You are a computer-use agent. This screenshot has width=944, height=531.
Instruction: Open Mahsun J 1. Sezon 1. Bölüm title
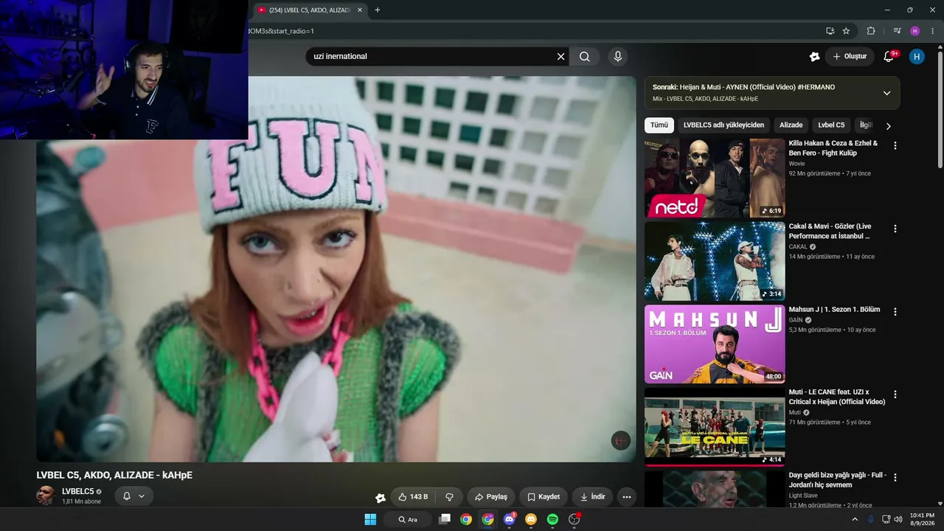coord(834,310)
